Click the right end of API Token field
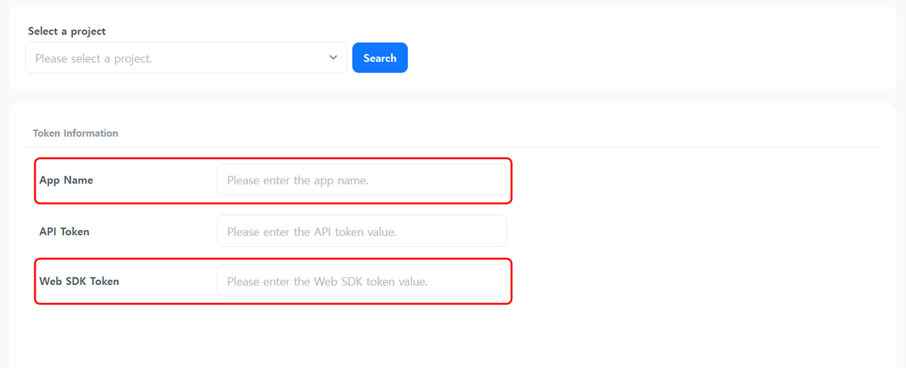Image resolution: width=906 pixels, height=368 pixels. point(496,231)
